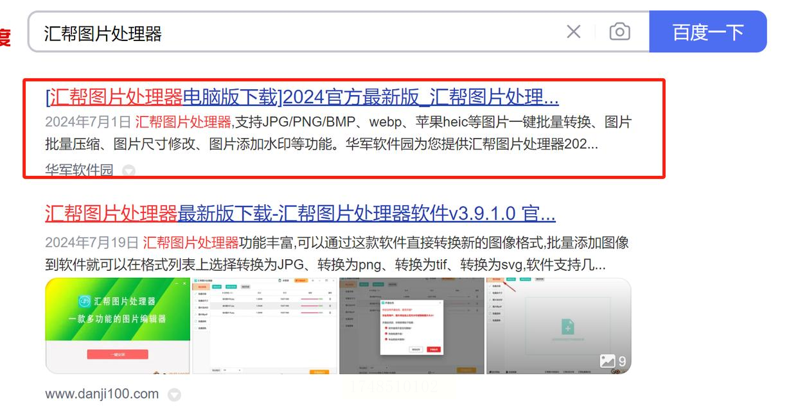The width and height of the screenshot is (798, 412).
Task: Open camera image search
Action: click(619, 31)
